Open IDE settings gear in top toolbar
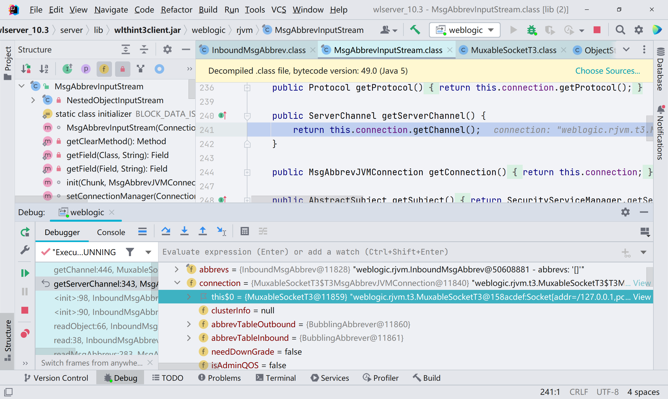The height and width of the screenshot is (399, 668). click(x=639, y=30)
